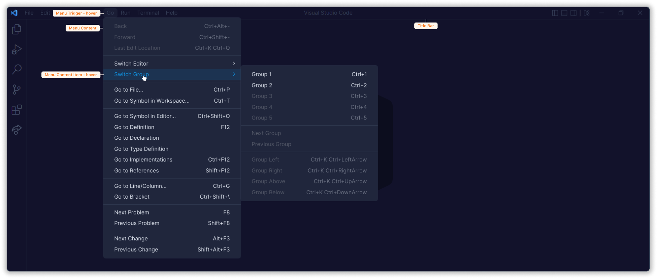This screenshot has width=657, height=279.
Task: Open the Live Share icon in activity bar
Action: coord(17,129)
